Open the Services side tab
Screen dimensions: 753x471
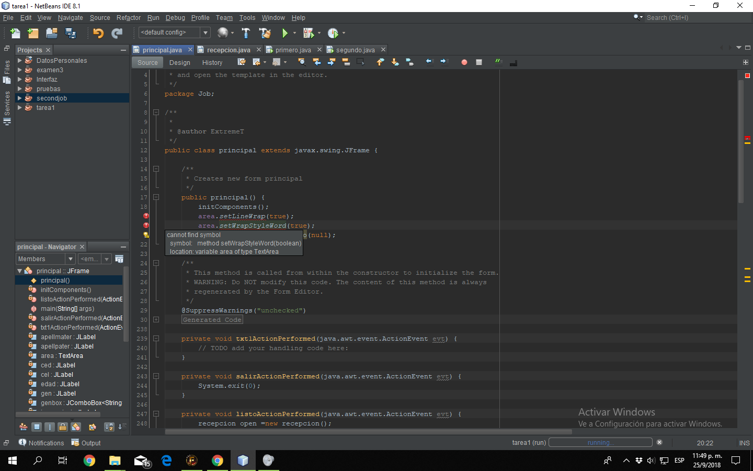click(7, 108)
